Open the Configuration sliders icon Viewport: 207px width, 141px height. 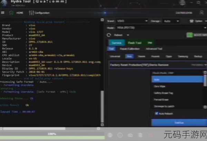[x=31, y=13]
